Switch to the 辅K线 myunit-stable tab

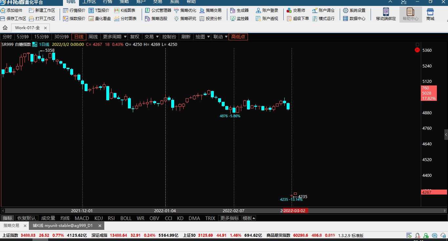(x=62, y=226)
